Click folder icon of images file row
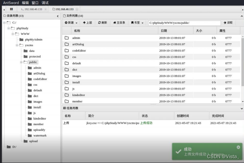244x163 pixels. [66, 76]
